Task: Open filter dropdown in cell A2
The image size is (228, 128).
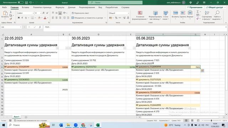Action: [x=57, y=48]
